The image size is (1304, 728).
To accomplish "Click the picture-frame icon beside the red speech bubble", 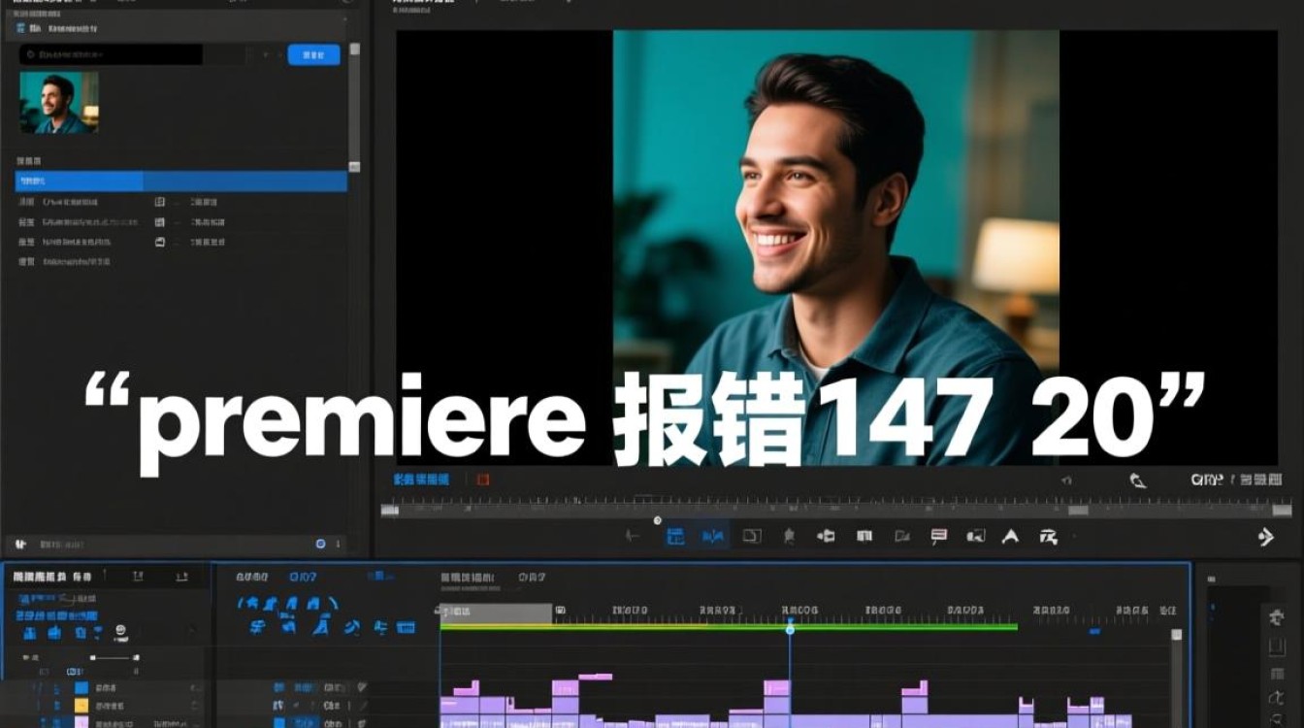I will (x=976, y=536).
